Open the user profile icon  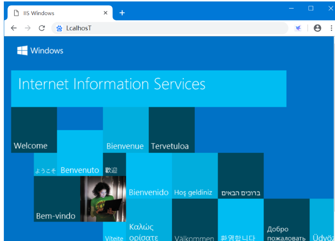(317, 28)
